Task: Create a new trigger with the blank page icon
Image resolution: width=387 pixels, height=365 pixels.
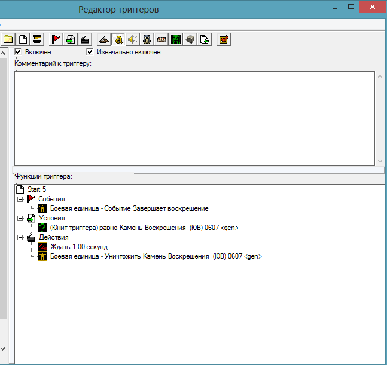Action: 23,39
